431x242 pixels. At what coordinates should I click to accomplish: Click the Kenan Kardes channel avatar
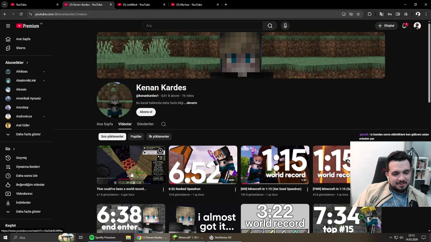tap(114, 99)
